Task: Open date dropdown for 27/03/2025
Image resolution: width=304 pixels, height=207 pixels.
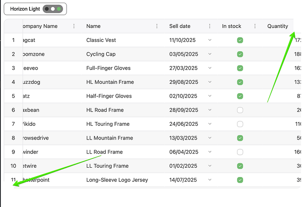Action: (x=210, y=68)
